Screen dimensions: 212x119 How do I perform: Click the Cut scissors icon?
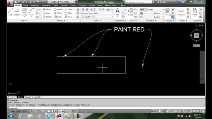[x=201, y=10]
